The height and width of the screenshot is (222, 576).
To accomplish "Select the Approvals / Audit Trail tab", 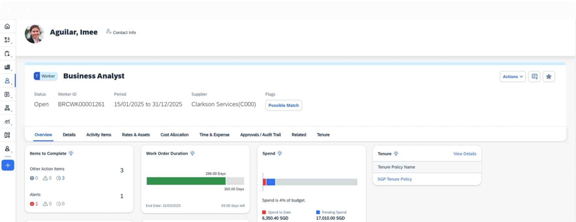I will click(260, 135).
